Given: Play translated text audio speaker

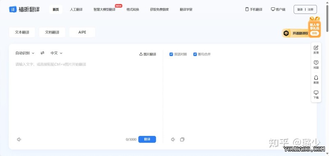Looking at the screenshot, I should tap(173, 139).
